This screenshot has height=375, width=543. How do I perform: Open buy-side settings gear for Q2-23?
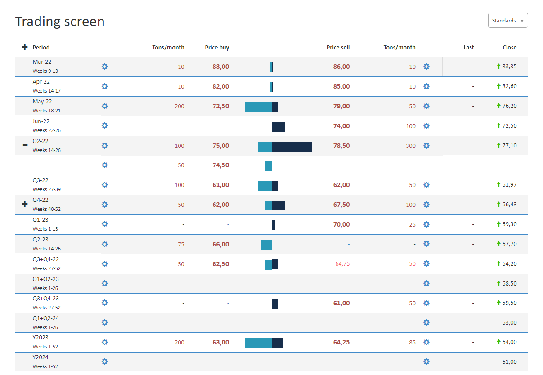(x=104, y=244)
